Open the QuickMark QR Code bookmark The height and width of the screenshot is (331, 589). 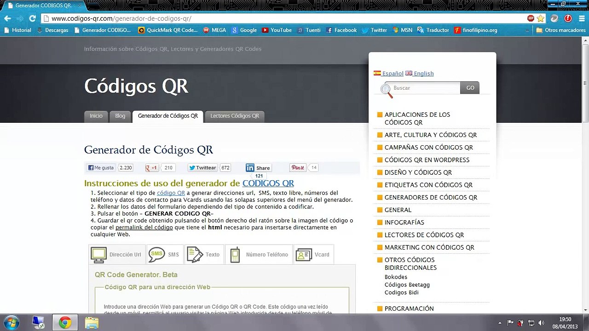coord(168,30)
